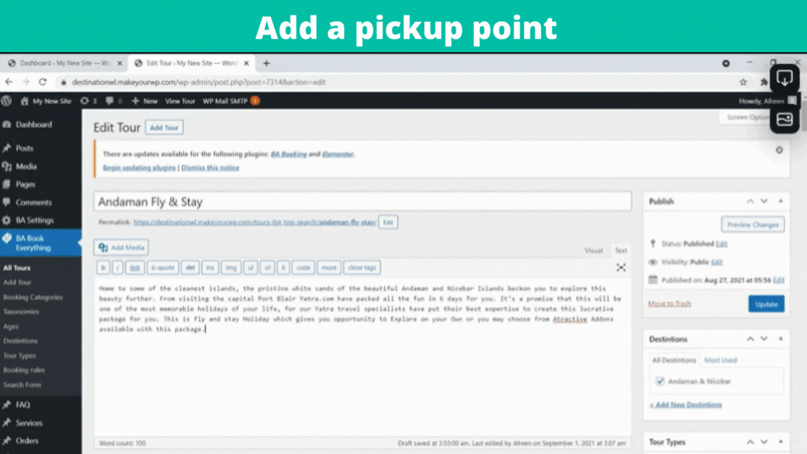Insert b-quote tag from the editor toolbar
Viewport: 807px width, 454px height.
[x=163, y=268]
